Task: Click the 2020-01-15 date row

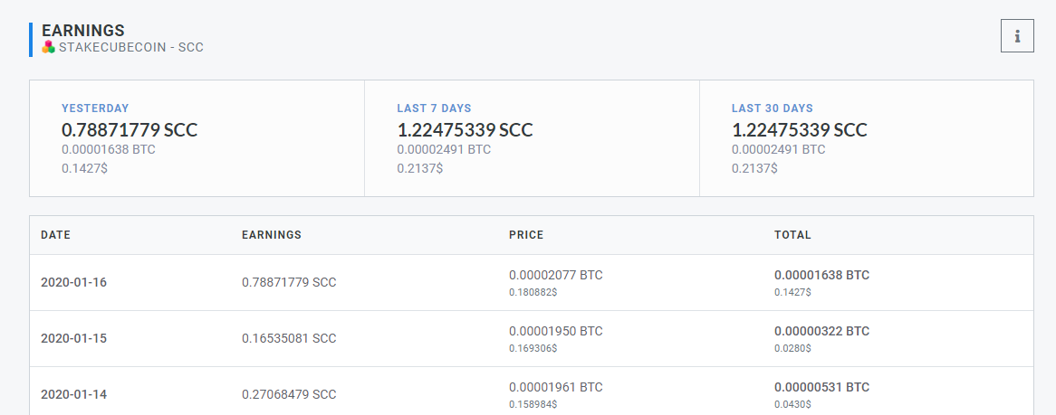Action: pos(532,338)
